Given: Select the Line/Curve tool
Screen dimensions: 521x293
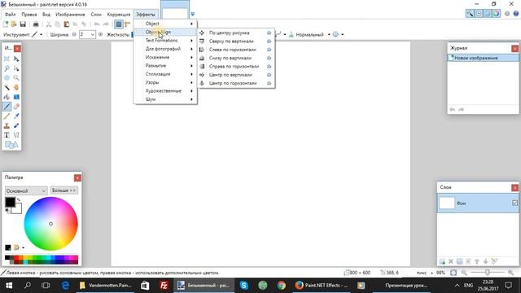Looking at the screenshot, I should tap(16, 135).
